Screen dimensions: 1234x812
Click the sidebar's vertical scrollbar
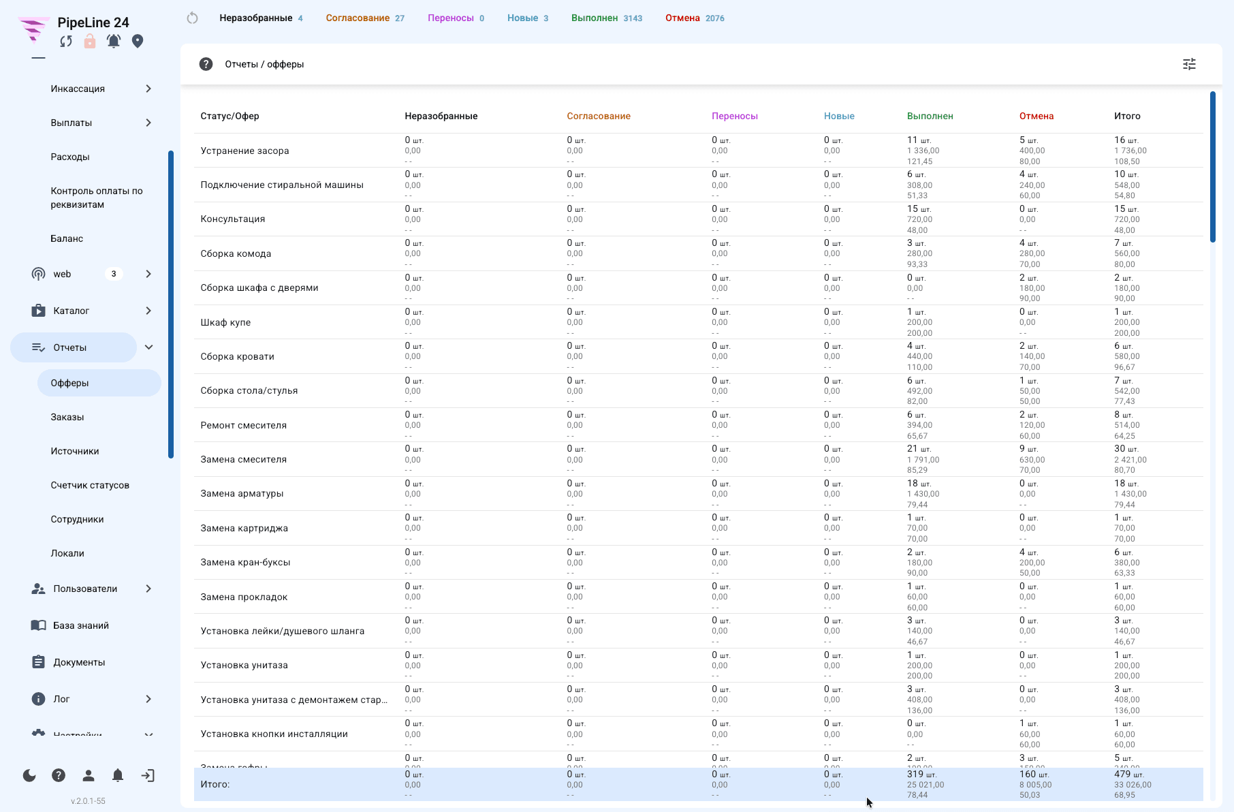pyautogui.click(x=171, y=304)
